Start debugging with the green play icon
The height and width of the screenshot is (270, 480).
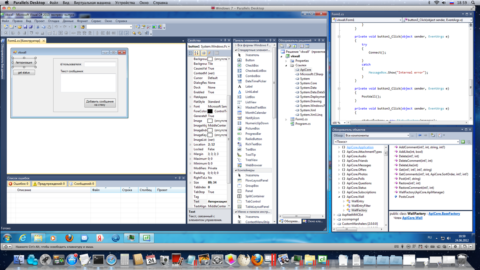pos(76,27)
